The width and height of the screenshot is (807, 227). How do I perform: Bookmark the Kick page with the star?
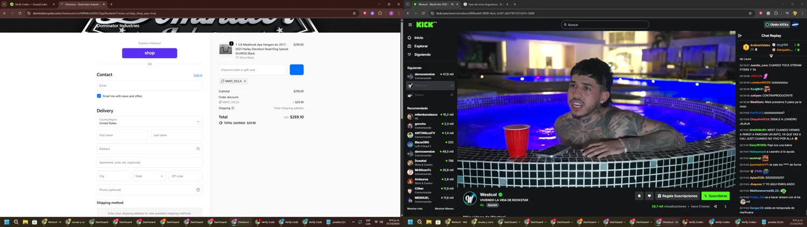pyautogui.click(x=750, y=13)
